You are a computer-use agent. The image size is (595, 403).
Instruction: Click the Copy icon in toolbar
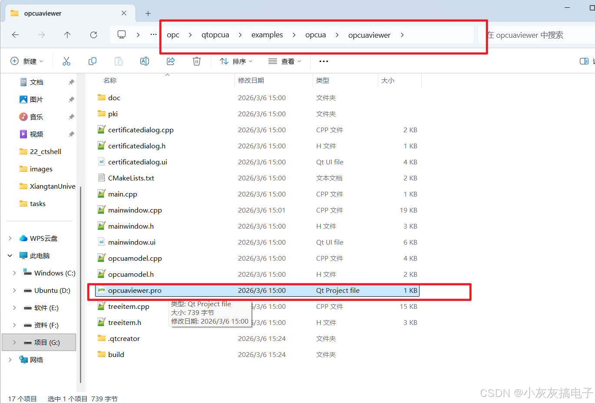point(93,61)
